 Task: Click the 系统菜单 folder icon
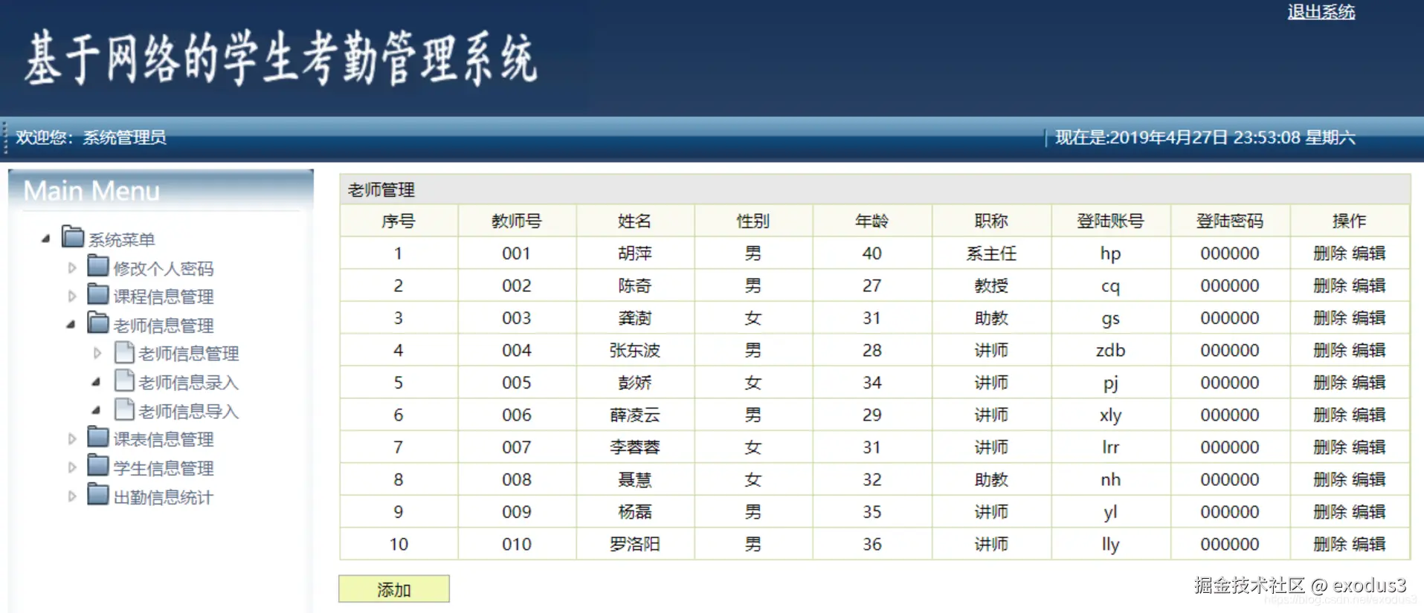(x=73, y=237)
